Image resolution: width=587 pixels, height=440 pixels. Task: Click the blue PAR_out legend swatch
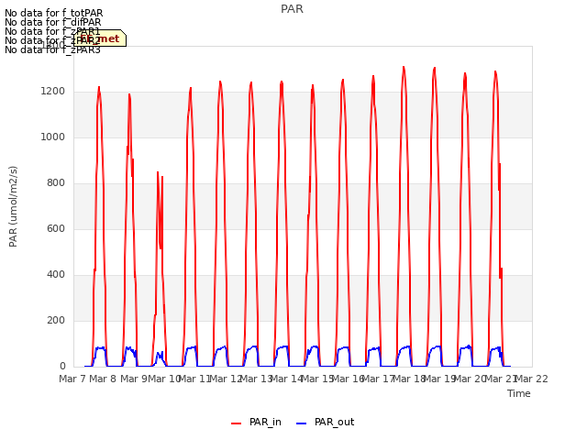[x=301, y=423]
